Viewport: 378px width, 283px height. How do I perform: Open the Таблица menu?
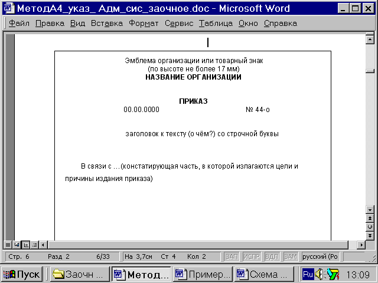[216, 24]
